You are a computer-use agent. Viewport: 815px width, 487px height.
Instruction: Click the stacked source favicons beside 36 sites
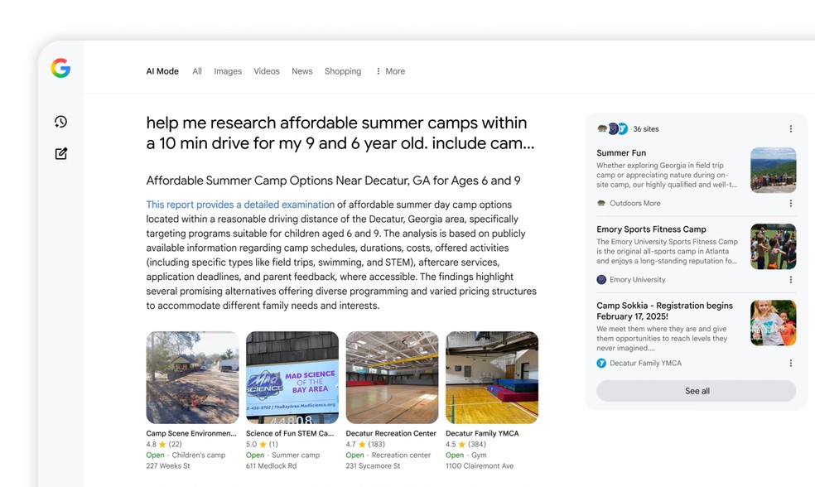click(x=612, y=129)
